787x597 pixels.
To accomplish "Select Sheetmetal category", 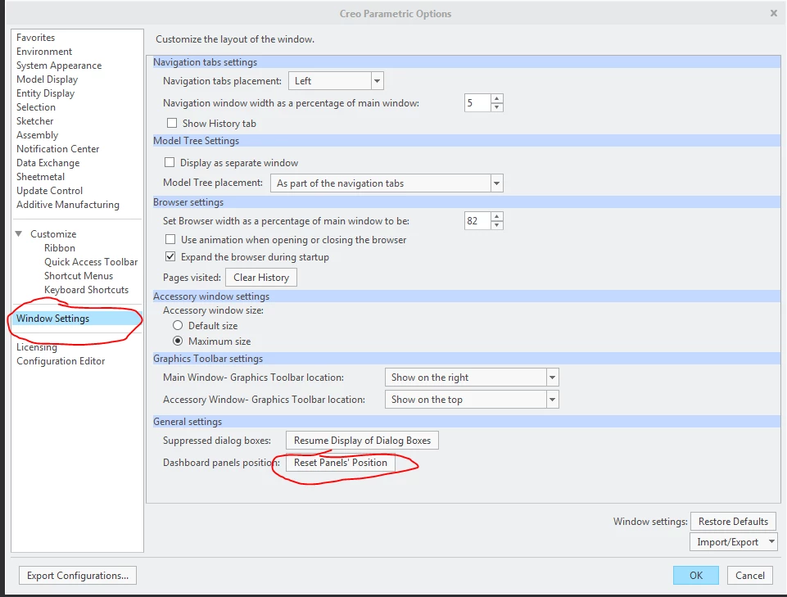I will coord(40,177).
